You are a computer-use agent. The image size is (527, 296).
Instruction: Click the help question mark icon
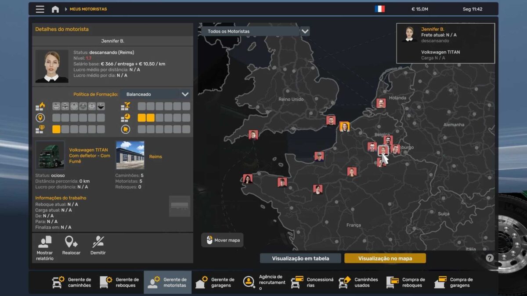pos(490,258)
